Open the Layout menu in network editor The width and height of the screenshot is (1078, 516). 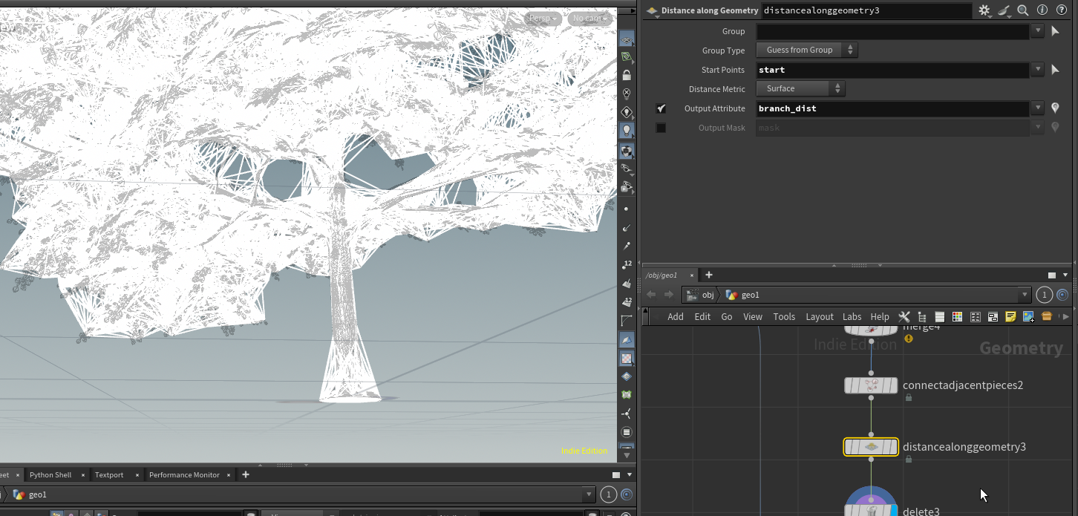pos(820,317)
